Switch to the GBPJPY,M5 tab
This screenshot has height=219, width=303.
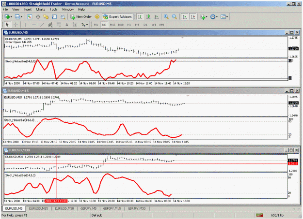pos(89,208)
